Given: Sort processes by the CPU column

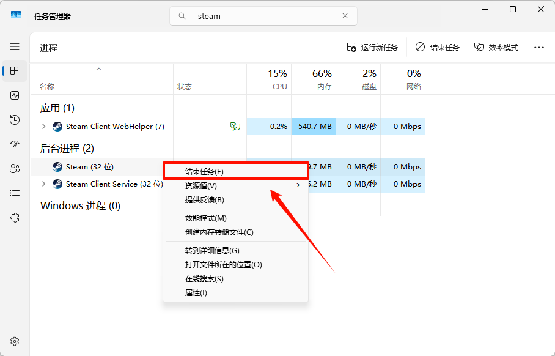Looking at the screenshot, I should pos(275,79).
